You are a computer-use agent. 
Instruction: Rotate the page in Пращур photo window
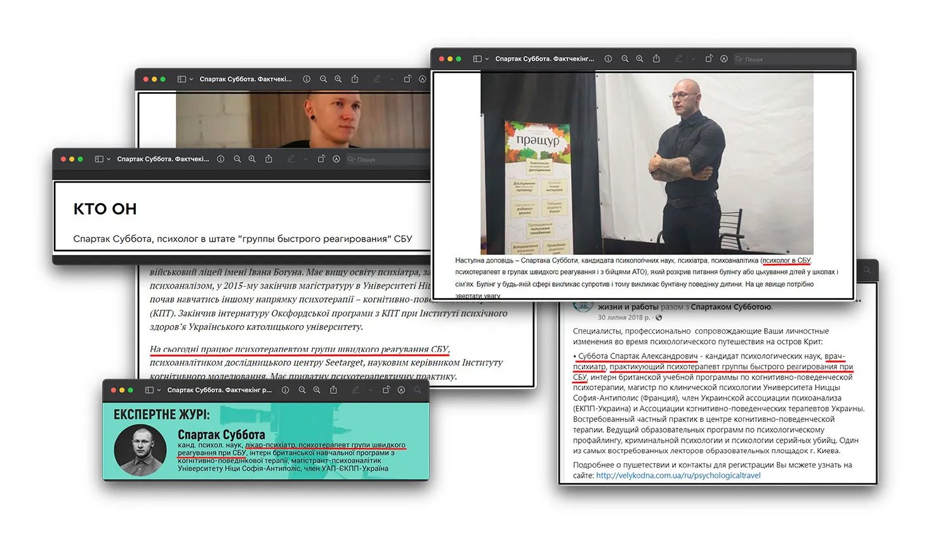pos(709,59)
